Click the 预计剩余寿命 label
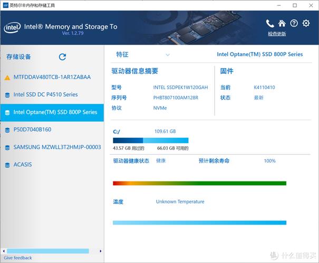Screen dimensions: 319x263 214,161
